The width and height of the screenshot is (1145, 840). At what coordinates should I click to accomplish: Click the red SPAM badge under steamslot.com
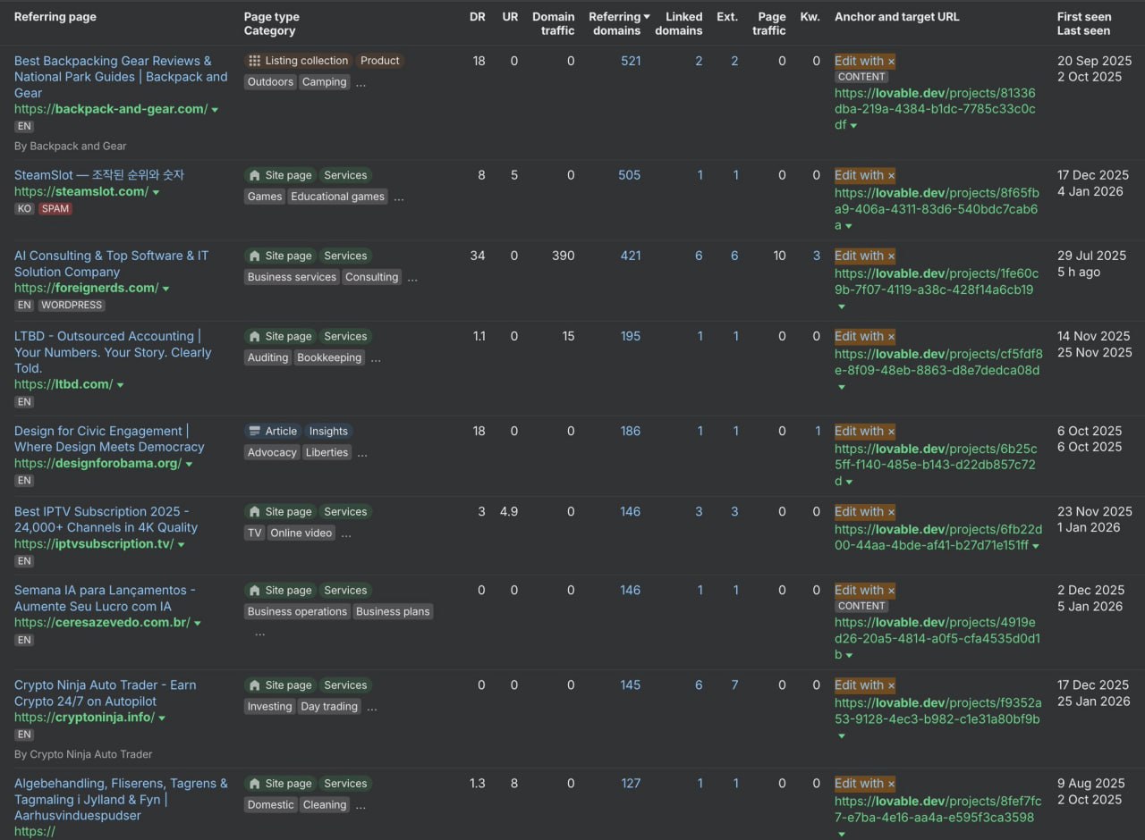[x=55, y=209]
